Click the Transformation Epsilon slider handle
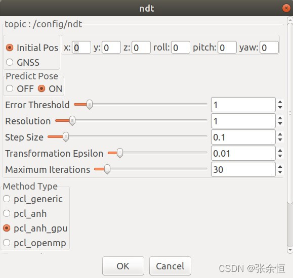 tap(120, 153)
